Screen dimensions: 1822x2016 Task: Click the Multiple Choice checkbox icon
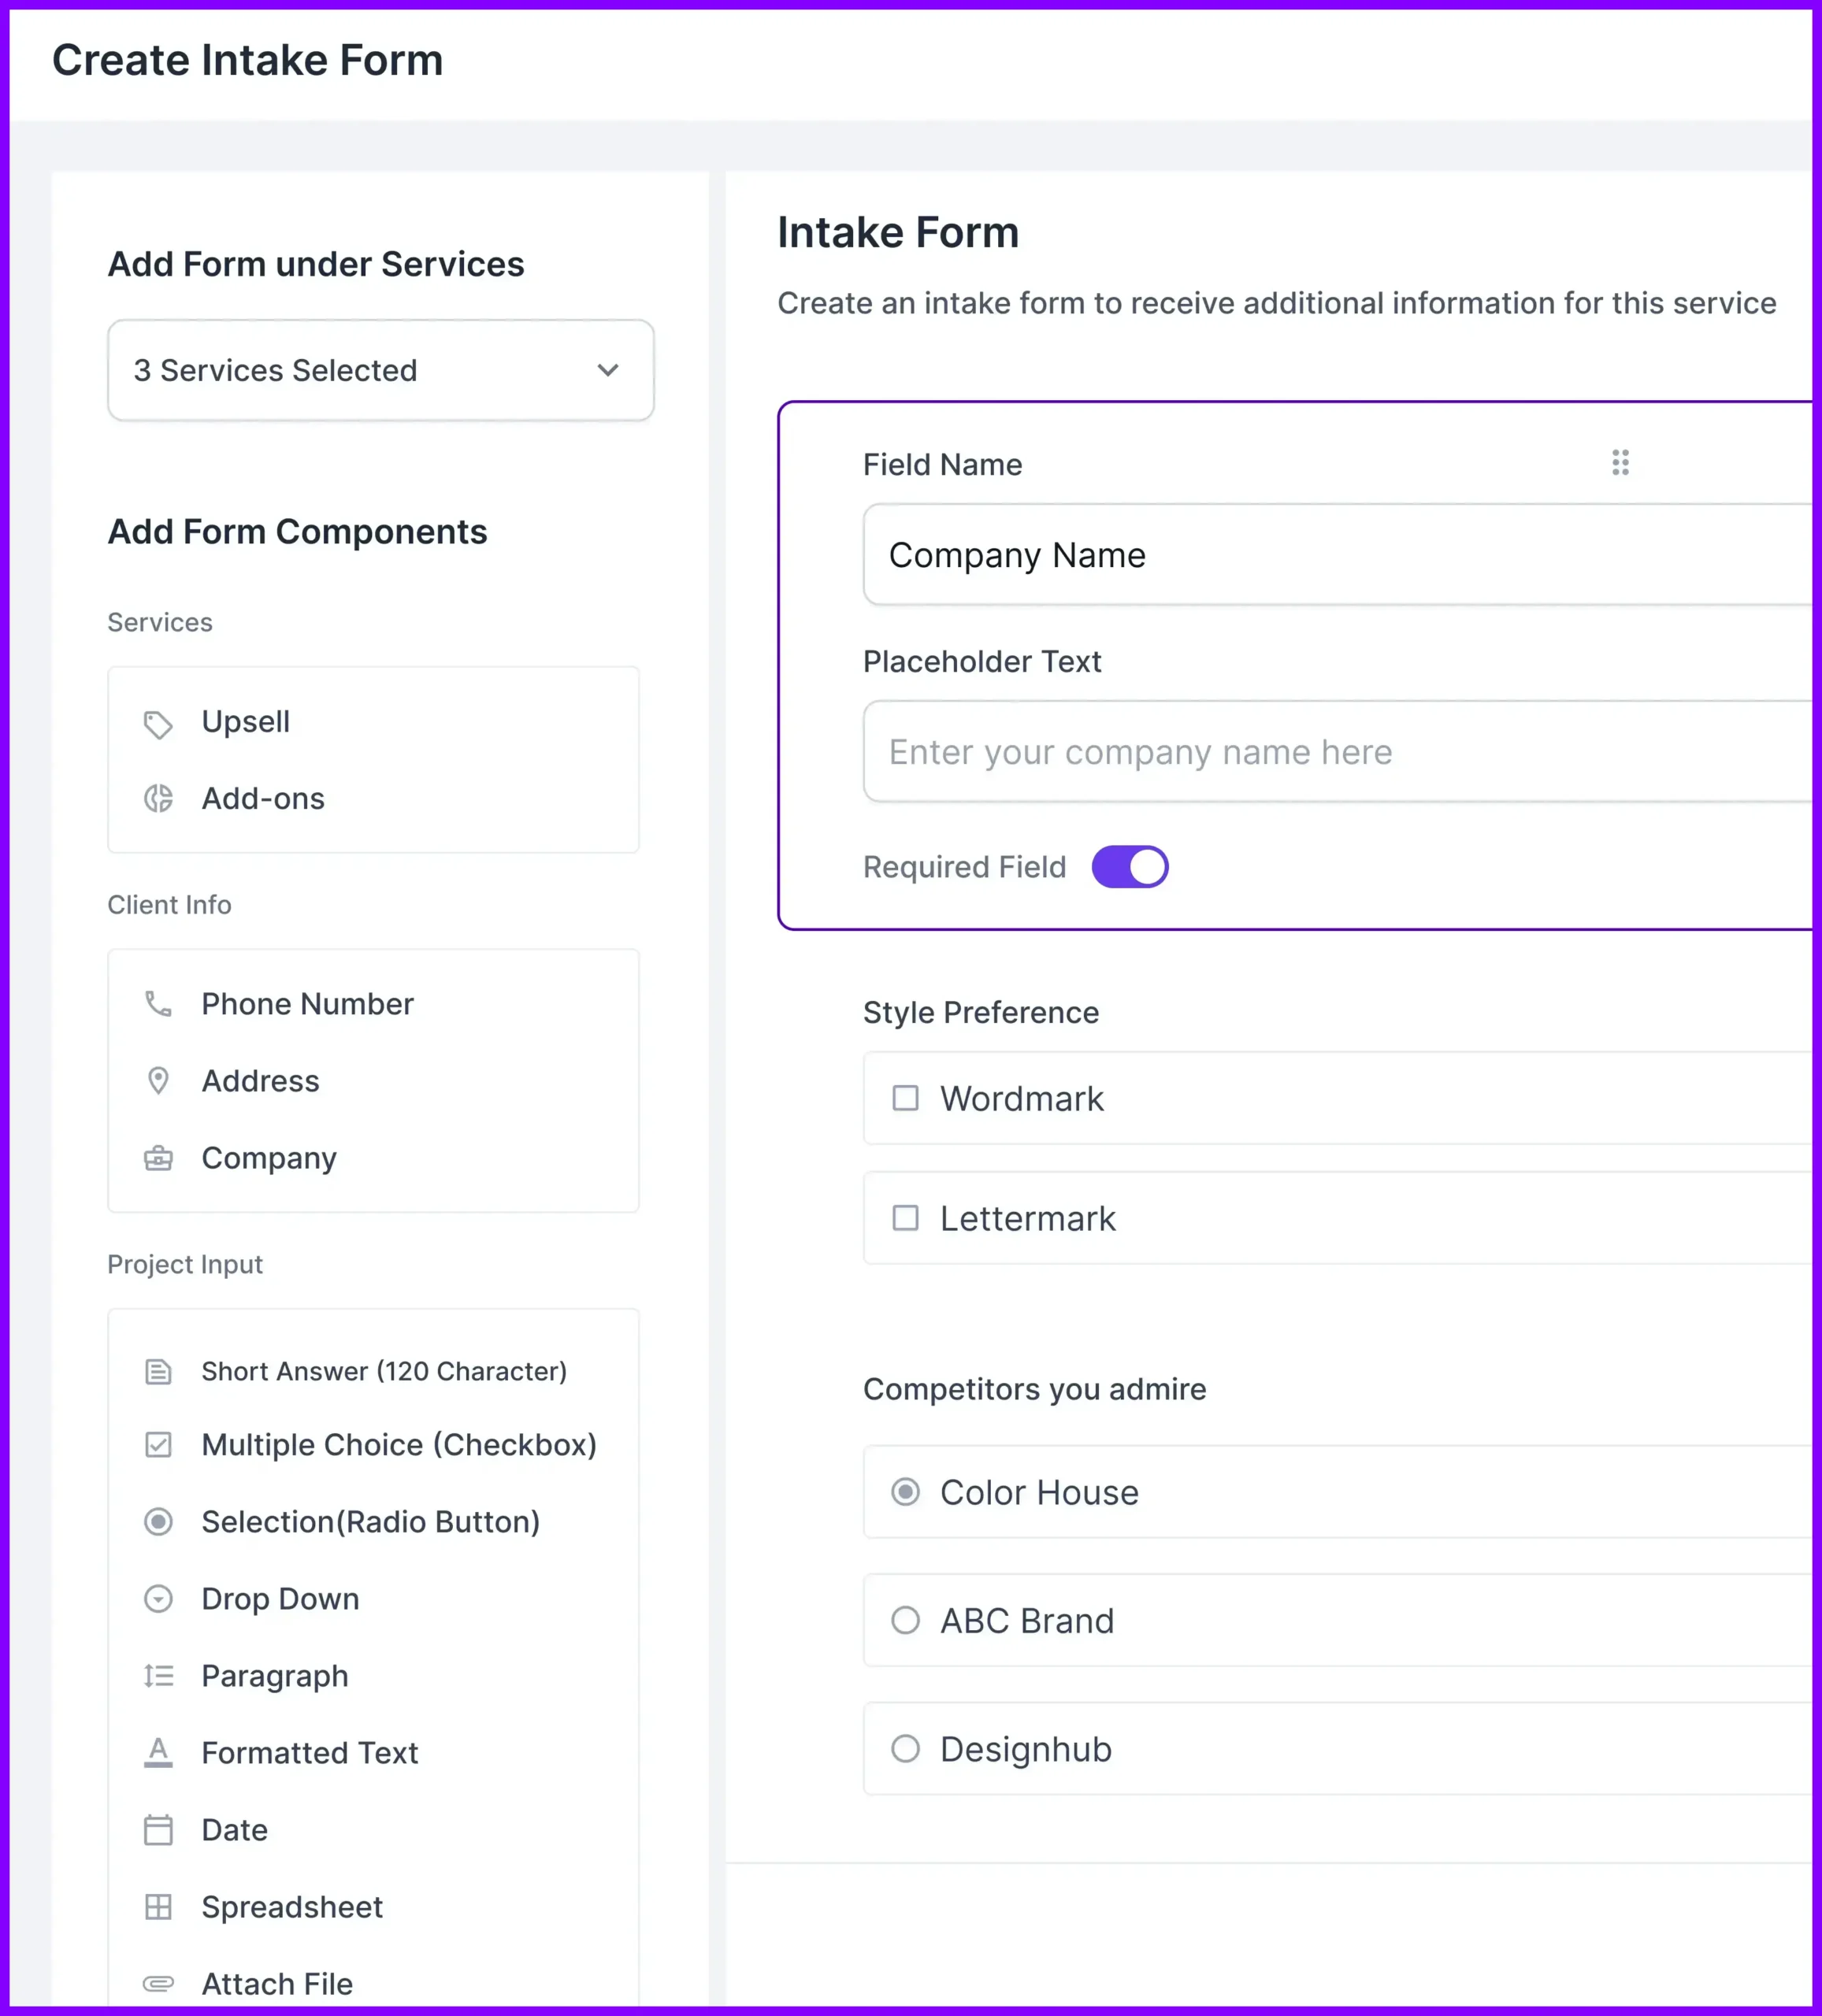pos(158,1445)
